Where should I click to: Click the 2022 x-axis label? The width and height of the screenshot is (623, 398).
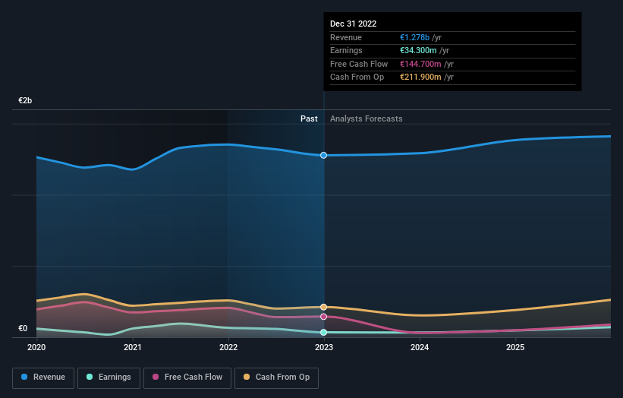pyautogui.click(x=228, y=347)
